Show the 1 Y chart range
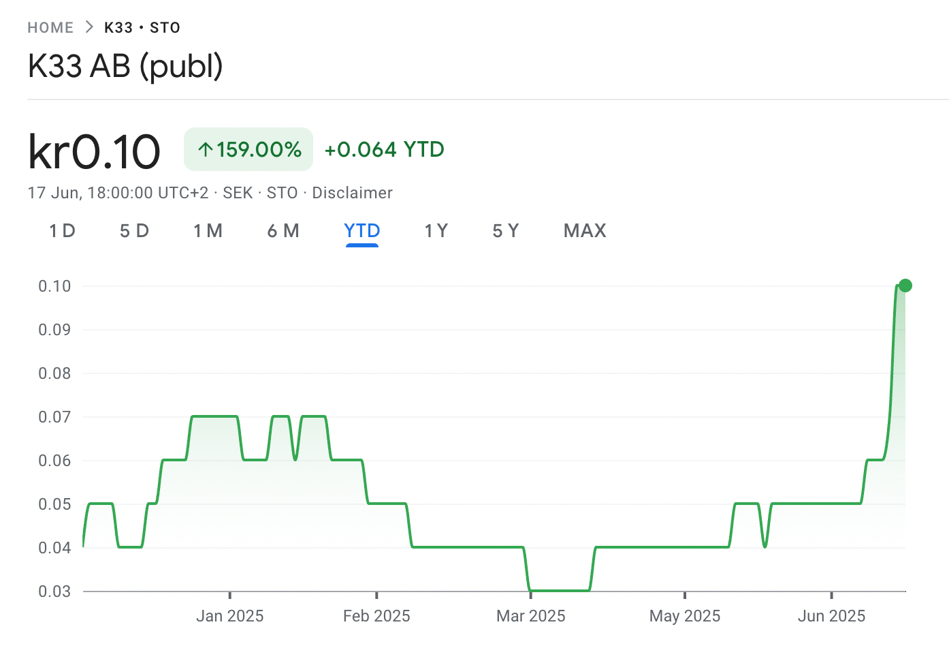This screenshot has width=949, height=646. 436,231
